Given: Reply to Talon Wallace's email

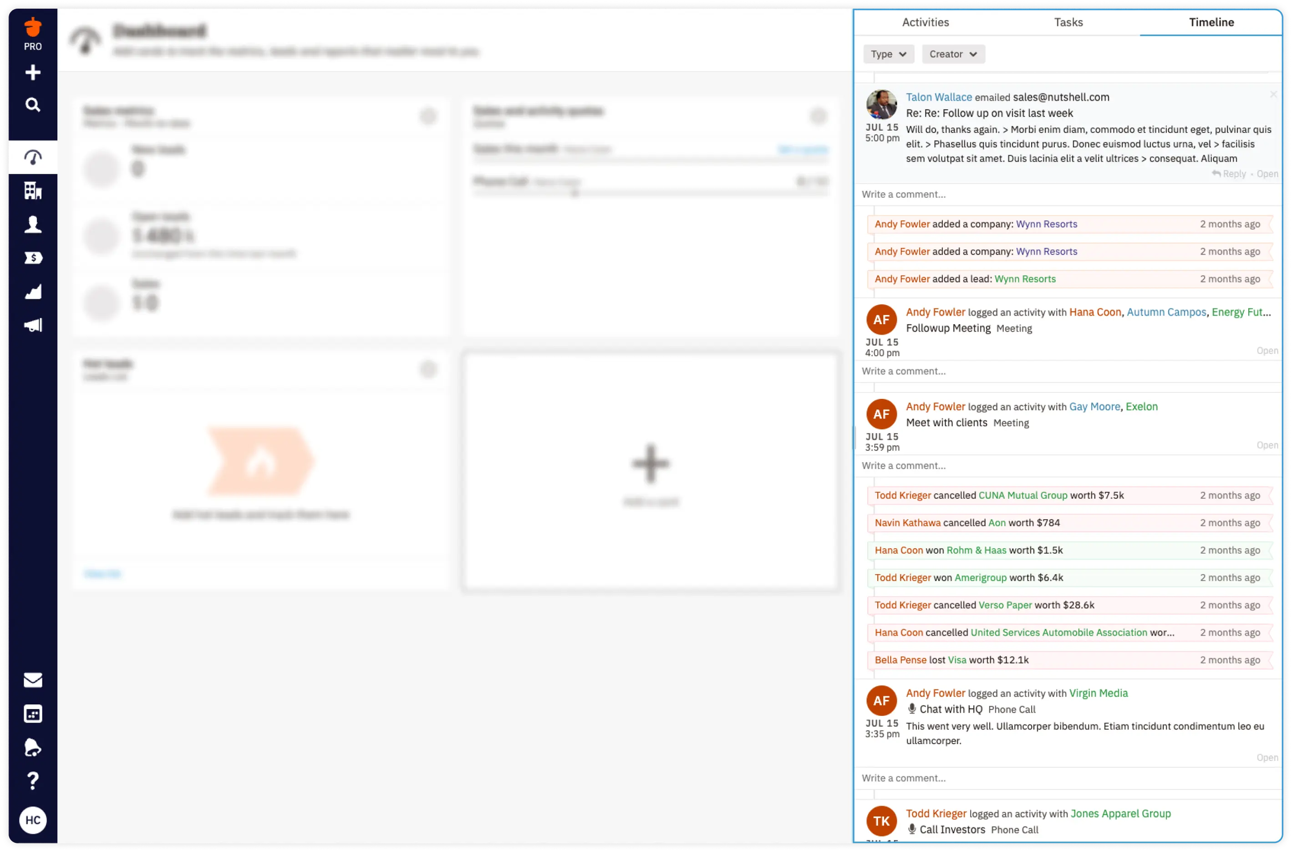Looking at the screenshot, I should tap(1228, 174).
